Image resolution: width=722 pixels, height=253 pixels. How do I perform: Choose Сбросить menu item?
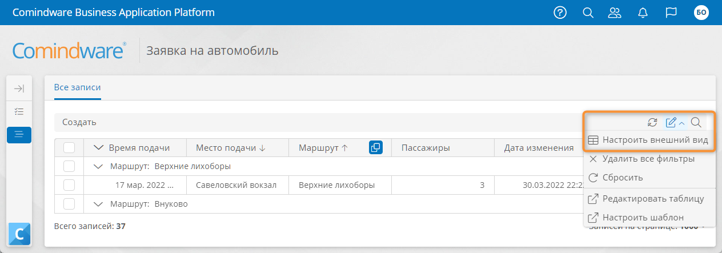[649, 178]
